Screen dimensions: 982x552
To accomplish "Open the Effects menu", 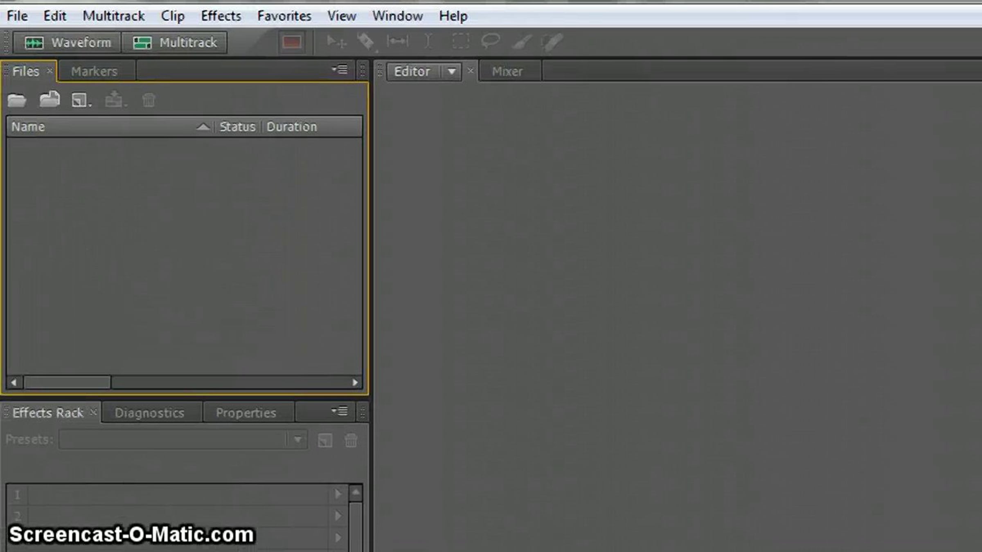I will tap(221, 16).
